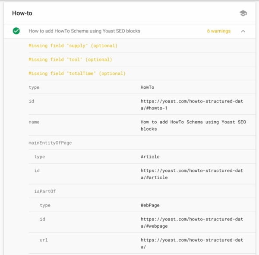Click the HowTo type value

coord(147,87)
